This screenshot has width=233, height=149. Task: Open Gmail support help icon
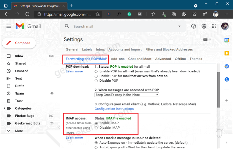pos(193,26)
